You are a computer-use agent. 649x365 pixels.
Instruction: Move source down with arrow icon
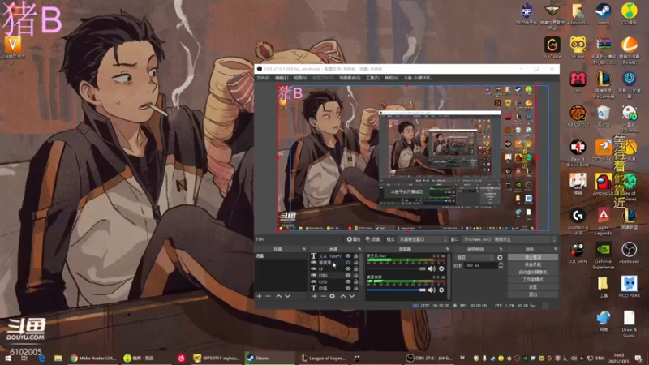[x=352, y=296]
